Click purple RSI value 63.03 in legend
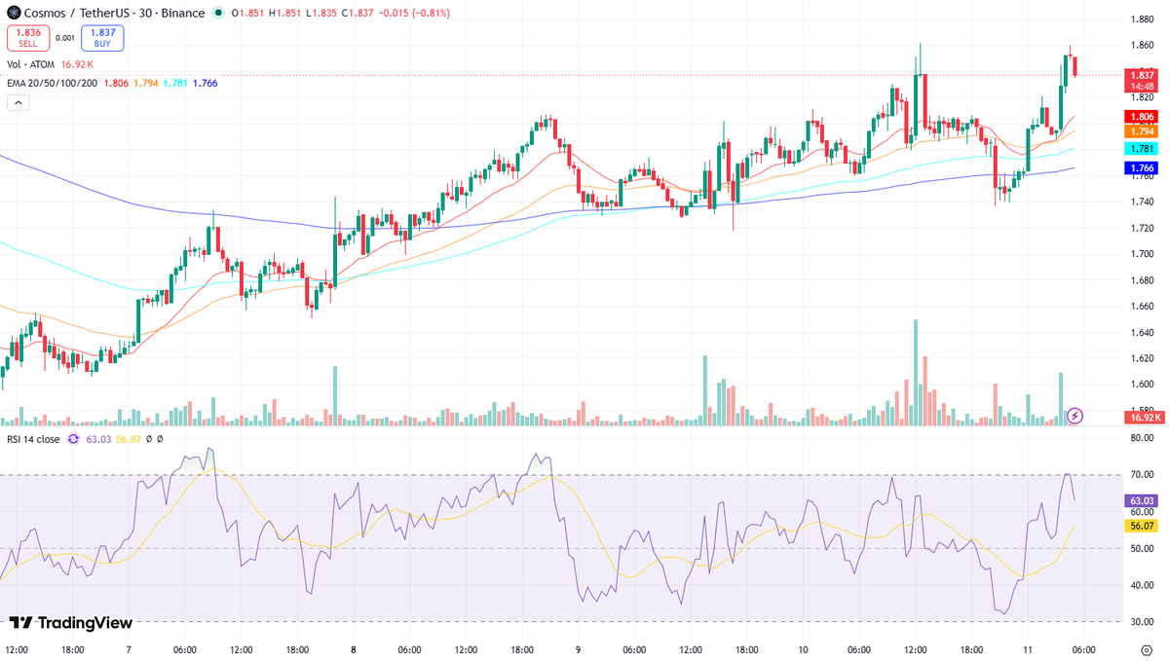1169x661 pixels. (98, 439)
